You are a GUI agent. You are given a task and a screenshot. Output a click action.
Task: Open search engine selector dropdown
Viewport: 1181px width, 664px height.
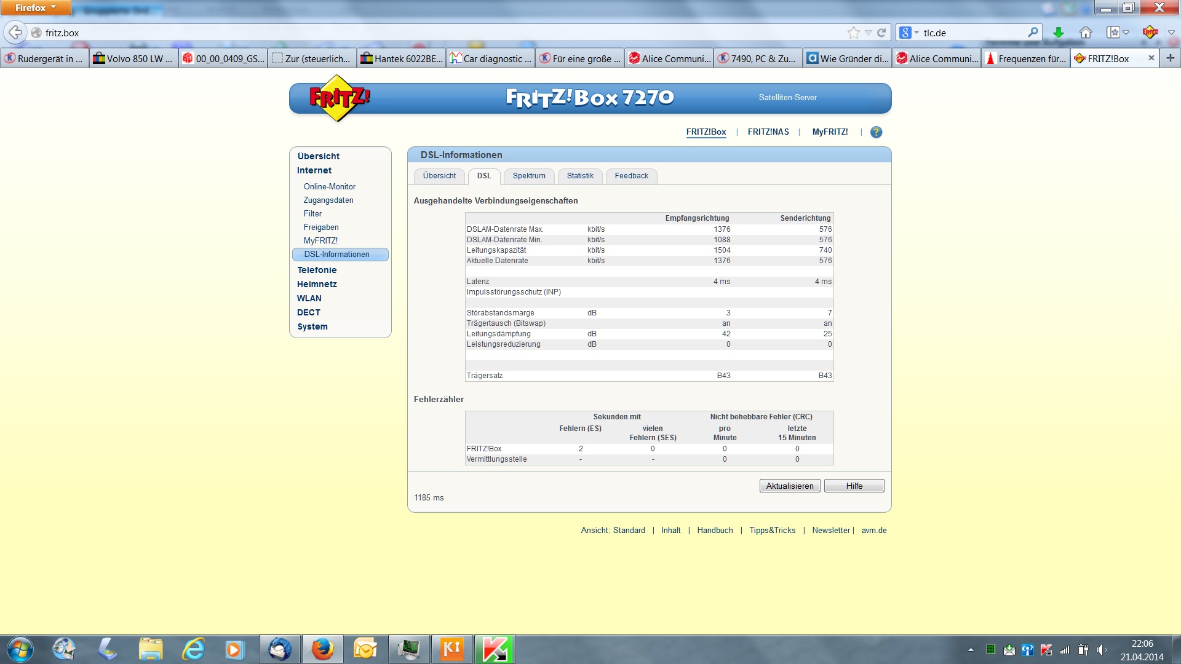(x=909, y=33)
